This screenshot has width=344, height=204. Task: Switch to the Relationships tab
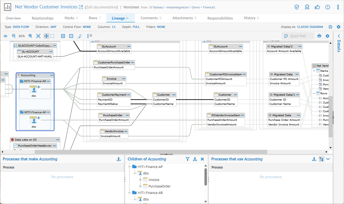[x=43, y=18]
